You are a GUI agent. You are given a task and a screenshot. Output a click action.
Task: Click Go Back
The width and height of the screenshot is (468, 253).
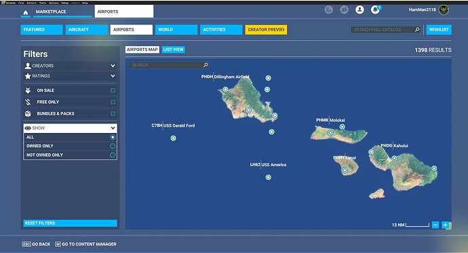[x=41, y=244]
